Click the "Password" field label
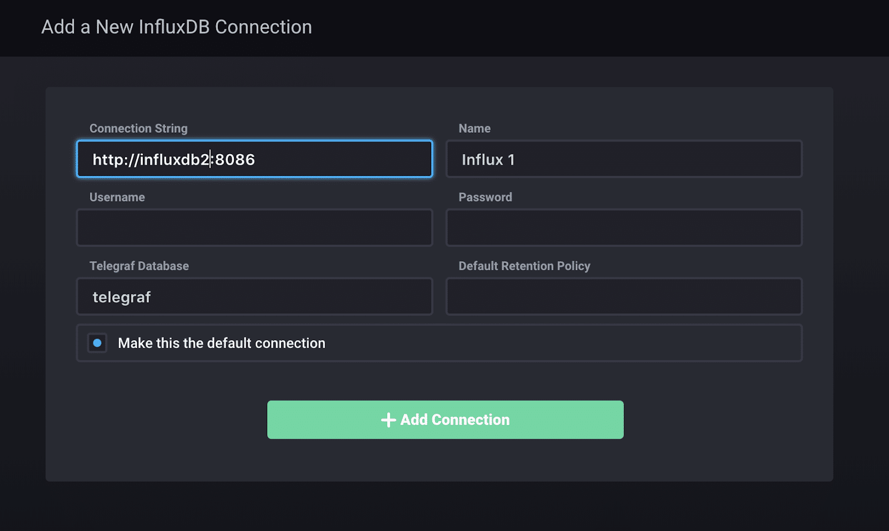889x531 pixels. 485,197
